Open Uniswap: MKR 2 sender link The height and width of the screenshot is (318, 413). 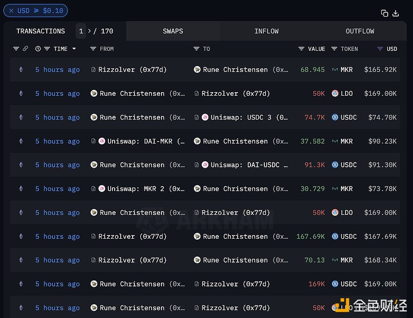coord(146,189)
